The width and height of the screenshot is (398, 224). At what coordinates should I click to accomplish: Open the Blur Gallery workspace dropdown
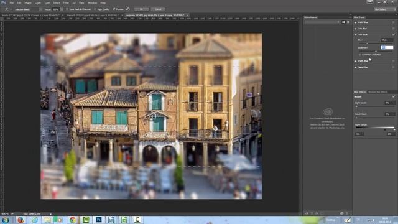click(385, 9)
